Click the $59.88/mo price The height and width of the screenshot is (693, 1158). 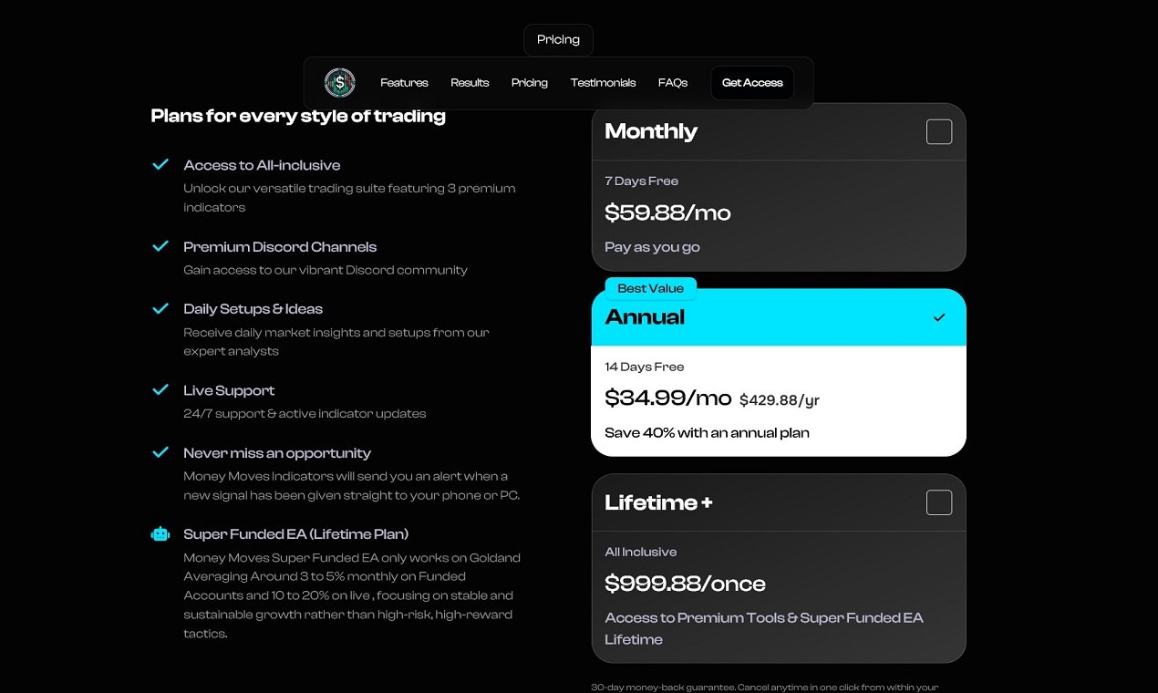pos(667,213)
